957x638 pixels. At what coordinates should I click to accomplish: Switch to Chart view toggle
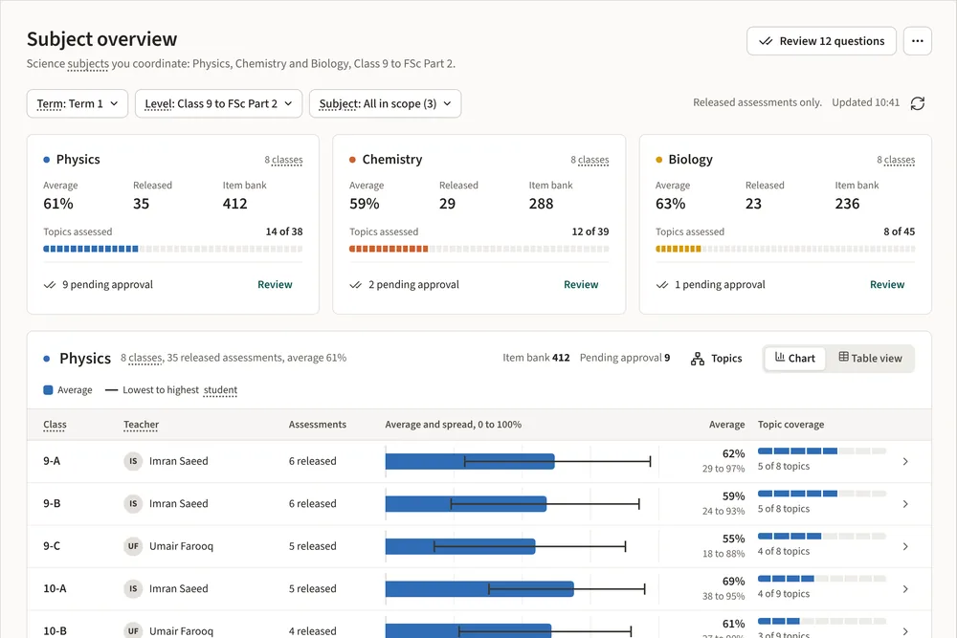794,358
